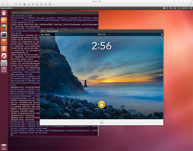Switch to the Terminal launcher icon
The width and height of the screenshot is (193, 151).
pos(4,35)
